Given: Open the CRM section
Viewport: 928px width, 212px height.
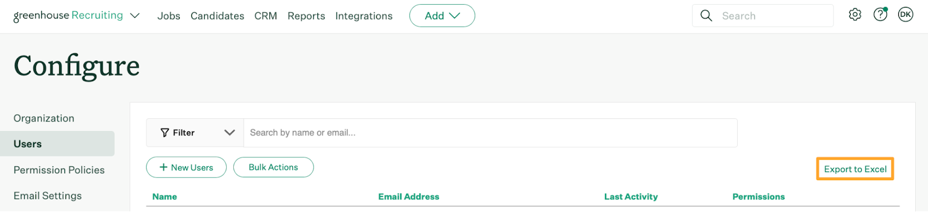Looking at the screenshot, I should click(266, 16).
